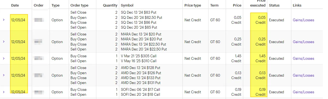The height and width of the screenshot is (99, 328).
Task: Click the Status column header
Action: tap(274, 5)
